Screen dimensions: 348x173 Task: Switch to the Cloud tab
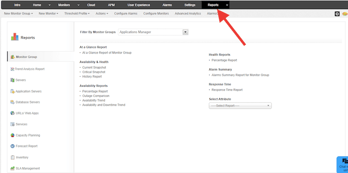click(91, 5)
